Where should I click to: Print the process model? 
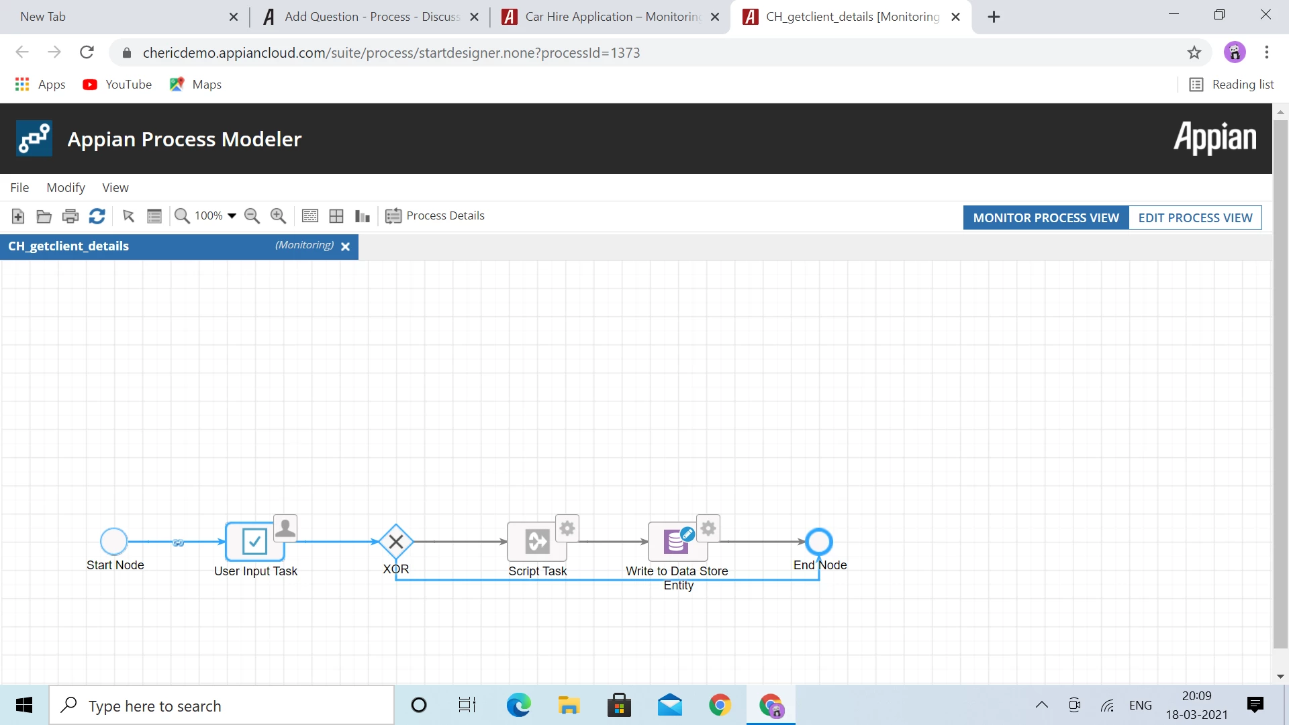[x=70, y=216]
